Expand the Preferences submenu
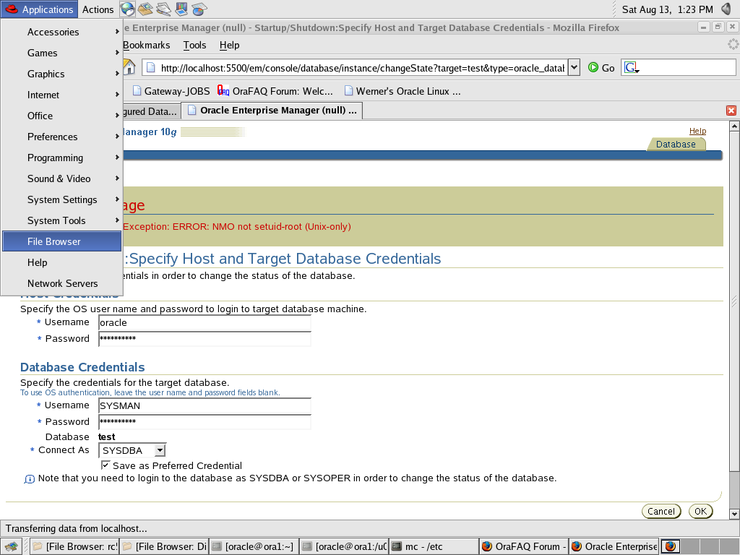740x555 pixels. [x=62, y=137]
